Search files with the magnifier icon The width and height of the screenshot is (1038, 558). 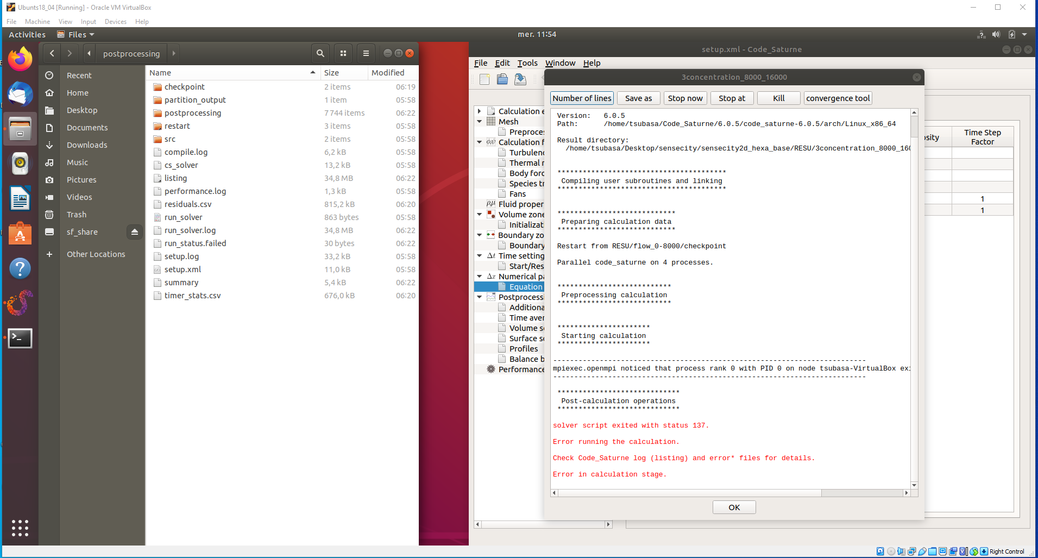[x=320, y=53]
